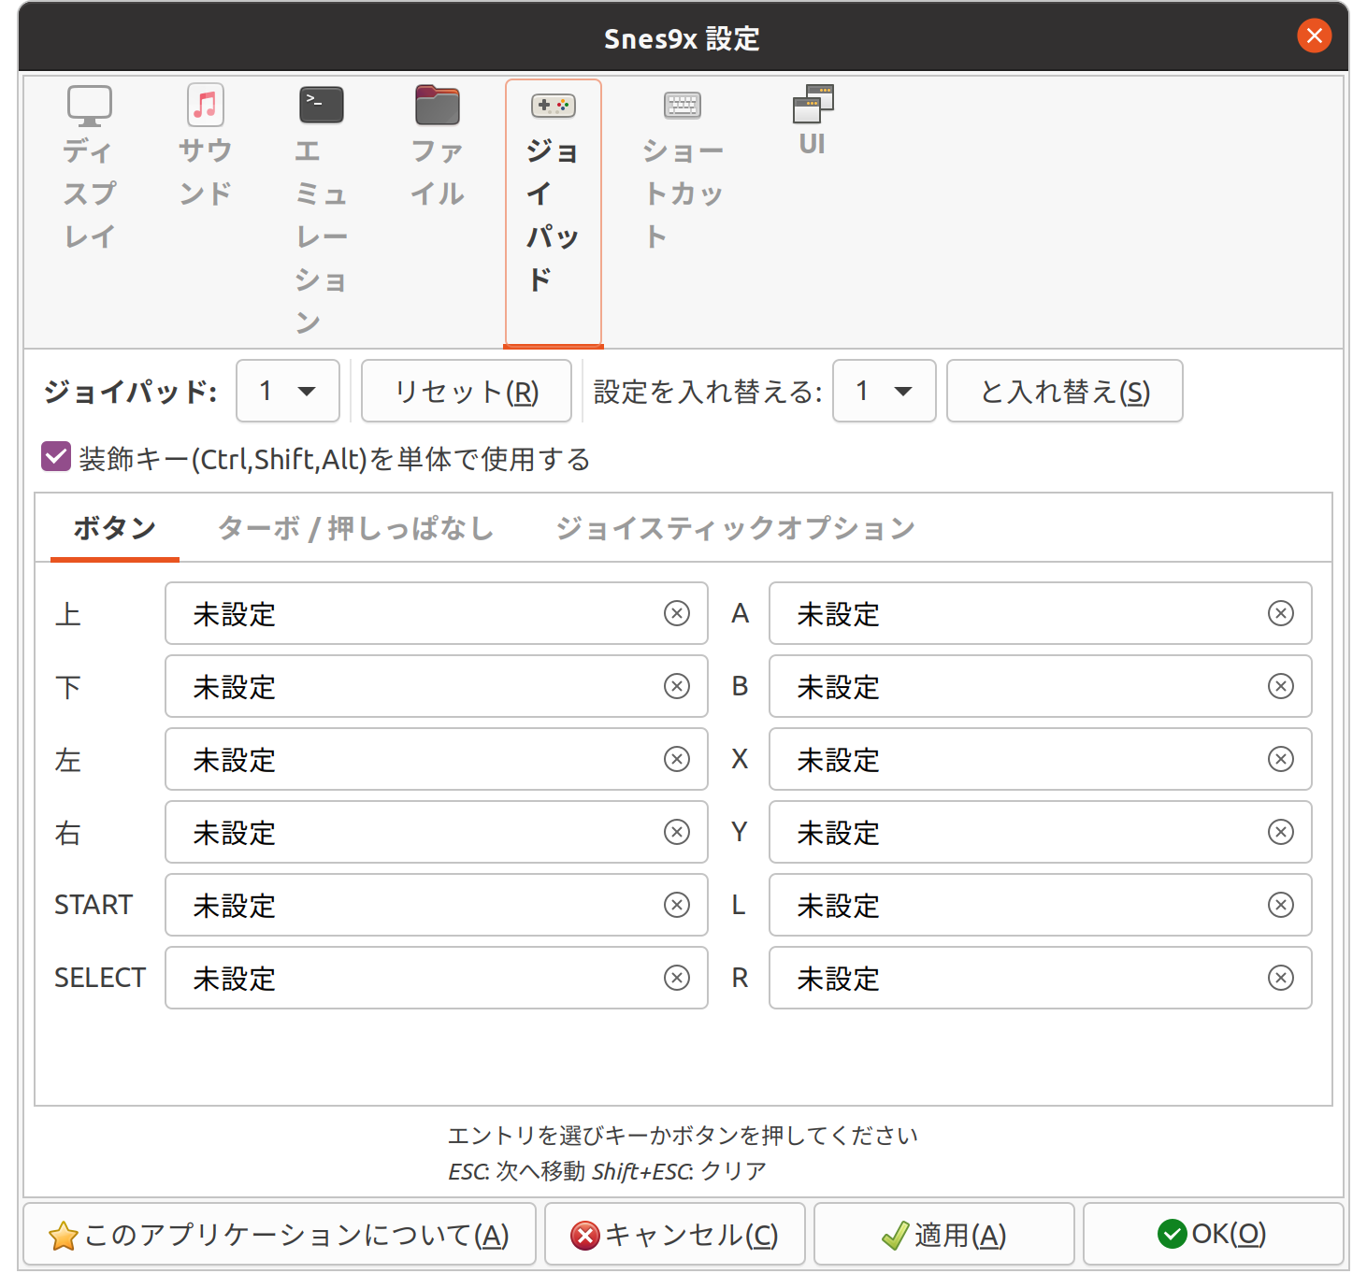Confirm with the OK(O) button
The image size is (1367, 1288).
[1214, 1235]
